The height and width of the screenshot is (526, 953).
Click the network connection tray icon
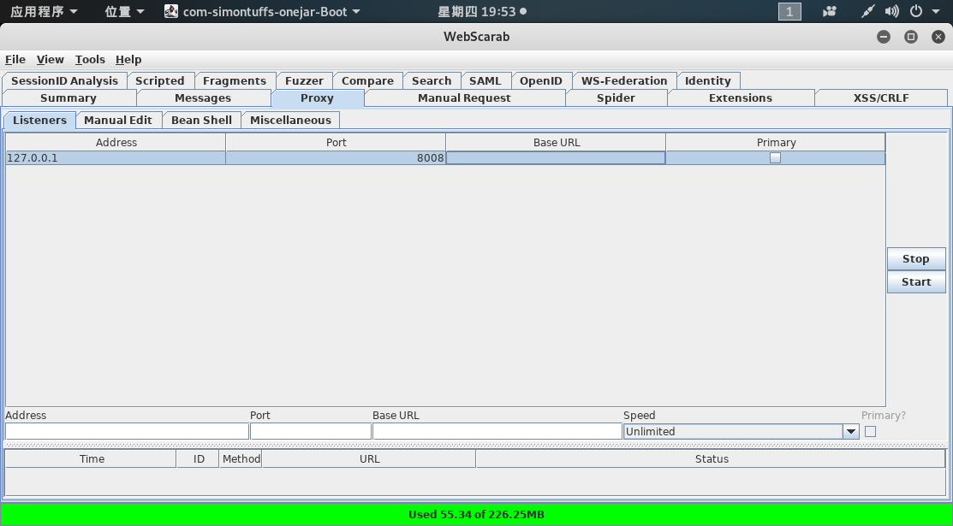click(868, 11)
